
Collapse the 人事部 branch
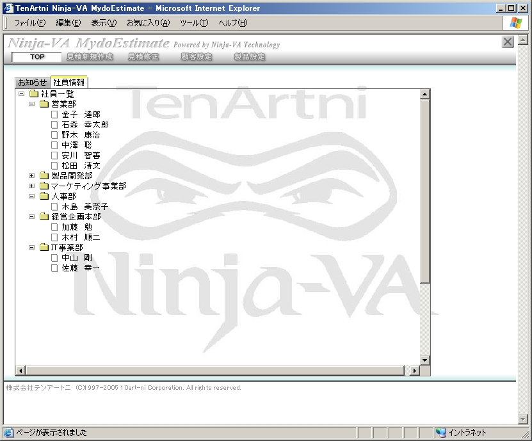(x=31, y=196)
